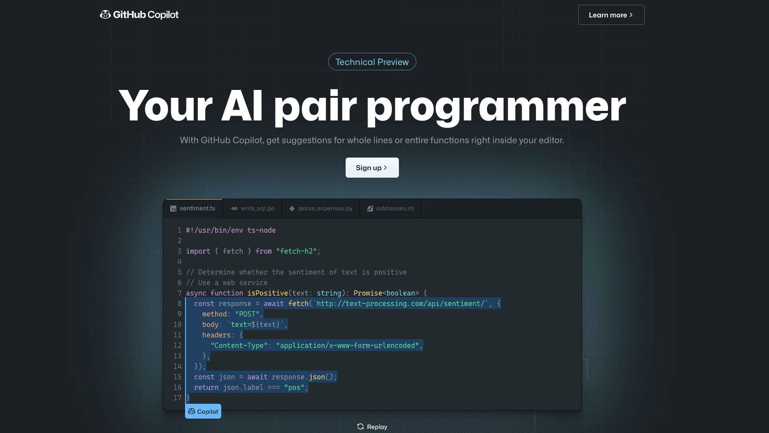The image size is (769, 433).
Task: Select the sentiment.ts tab label
Action: point(197,209)
